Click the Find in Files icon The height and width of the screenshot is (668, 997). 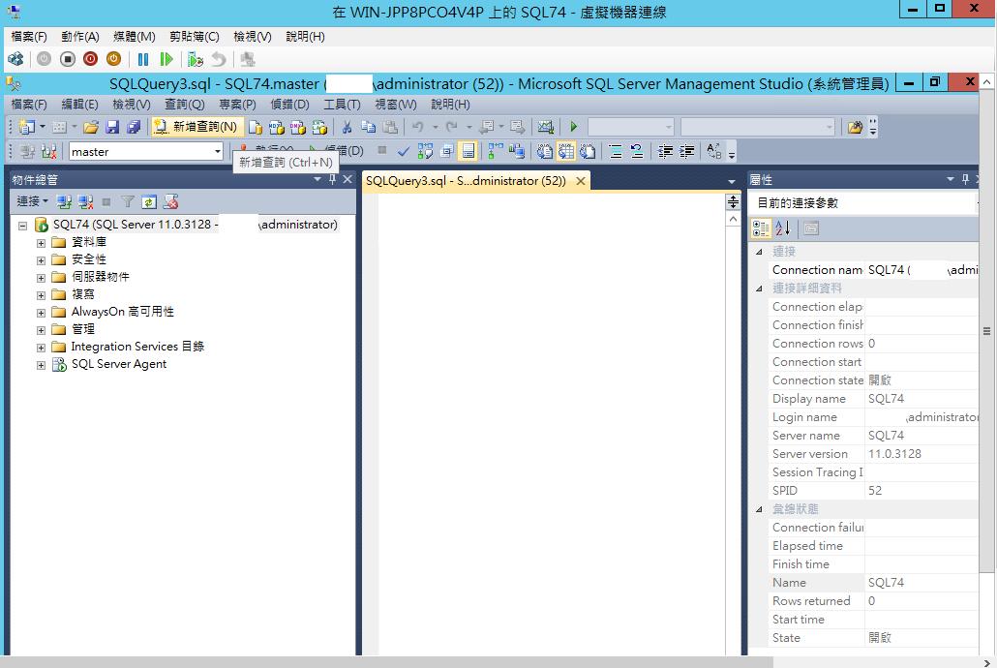click(856, 127)
